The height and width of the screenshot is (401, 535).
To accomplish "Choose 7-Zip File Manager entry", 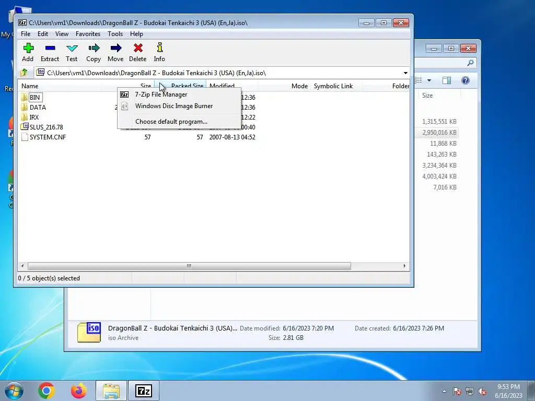I will tap(179, 95).
